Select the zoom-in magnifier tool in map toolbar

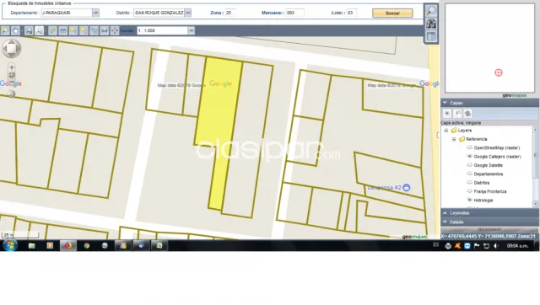(x=5, y=30)
